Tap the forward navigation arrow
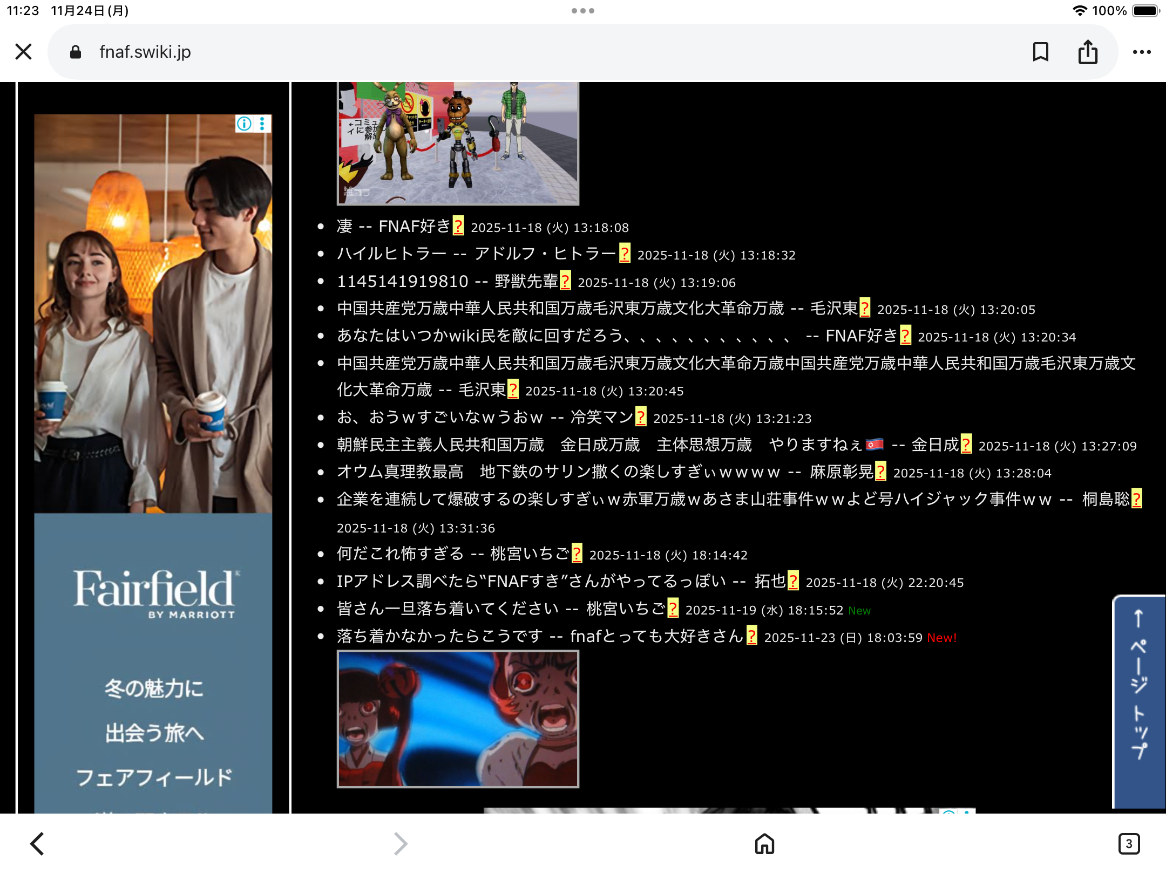Image resolution: width=1166 pixels, height=874 pixels. (400, 843)
